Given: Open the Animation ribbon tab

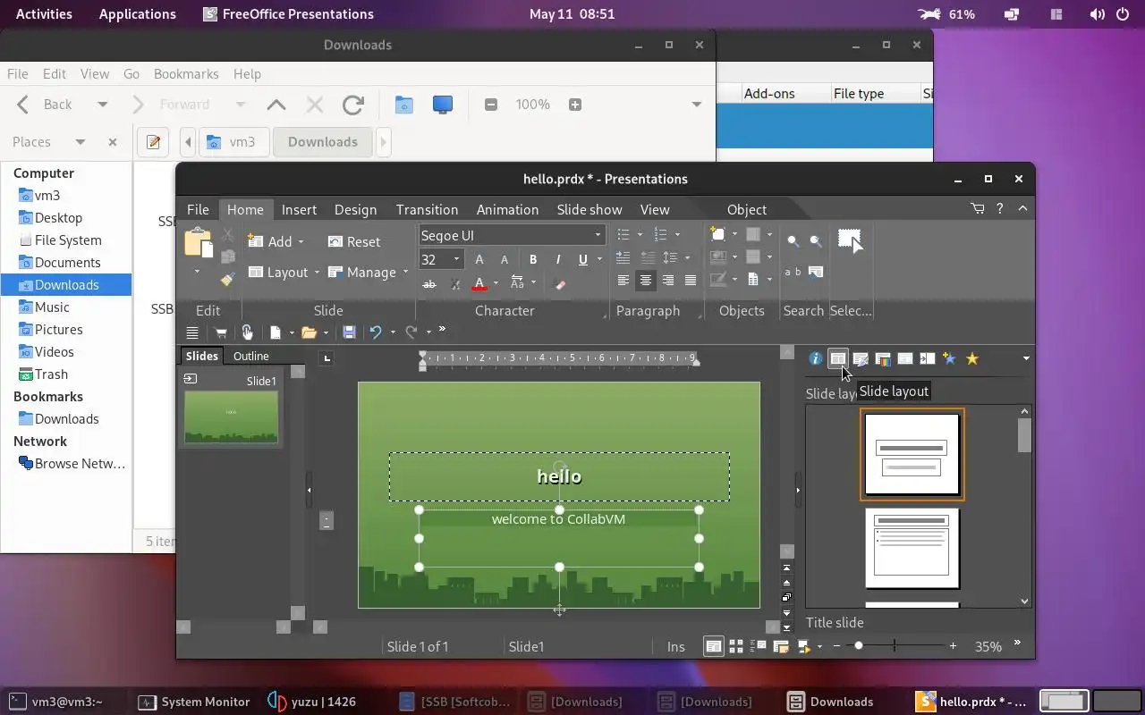Looking at the screenshot, I should (x=507, y=209).
